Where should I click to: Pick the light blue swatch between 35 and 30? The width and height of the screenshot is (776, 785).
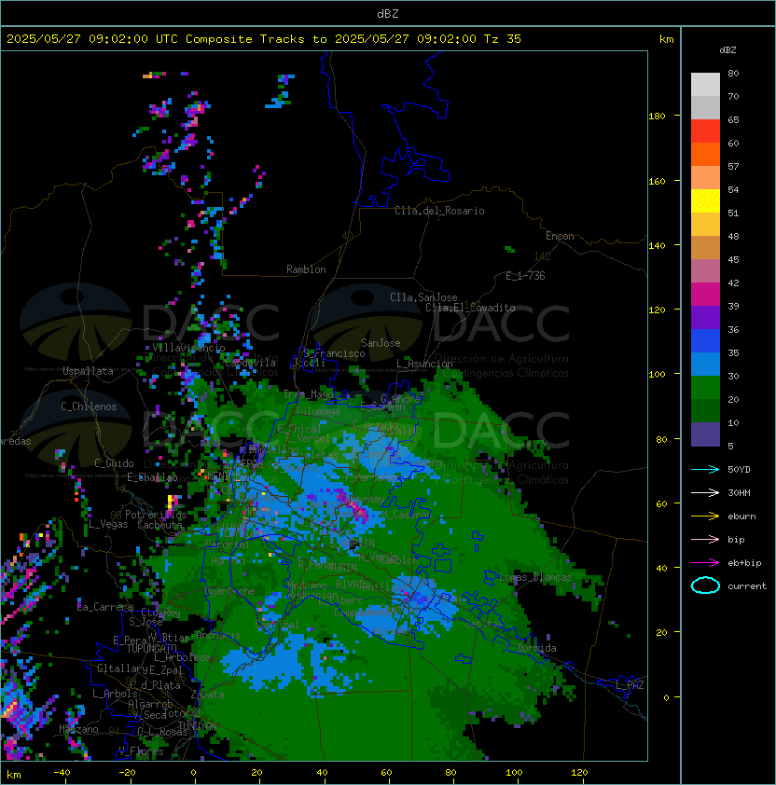click(705, 364)
